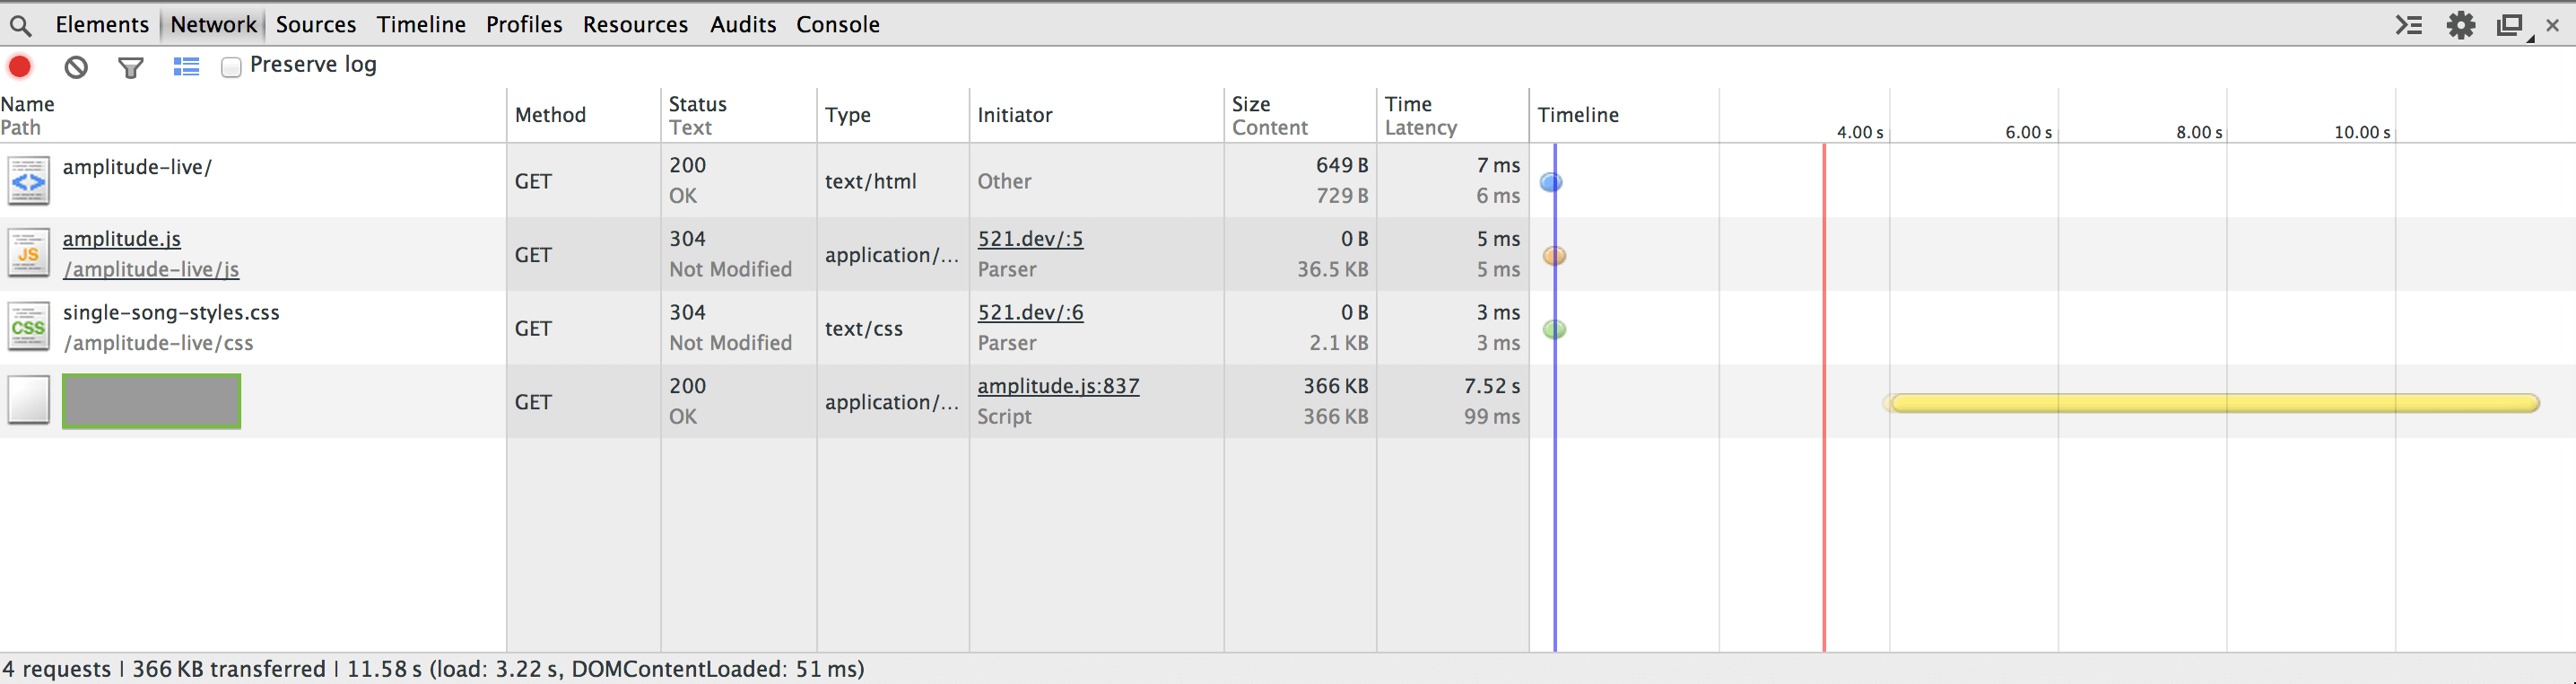Open the filter funnel icon
The image size is (2576, 684).
coord(131,67)
